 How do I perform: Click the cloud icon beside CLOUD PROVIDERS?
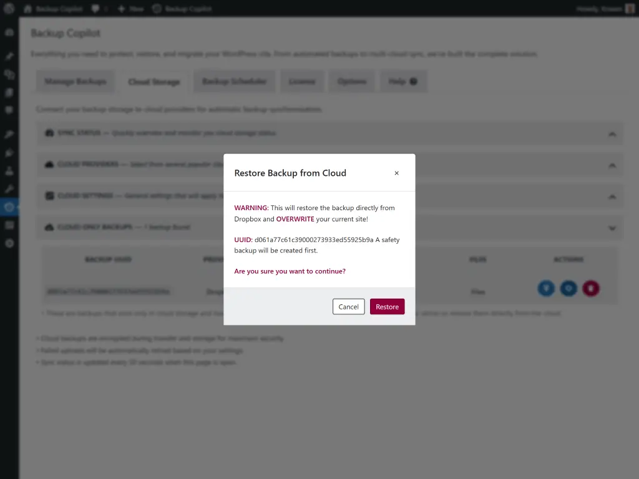[49, 165]
